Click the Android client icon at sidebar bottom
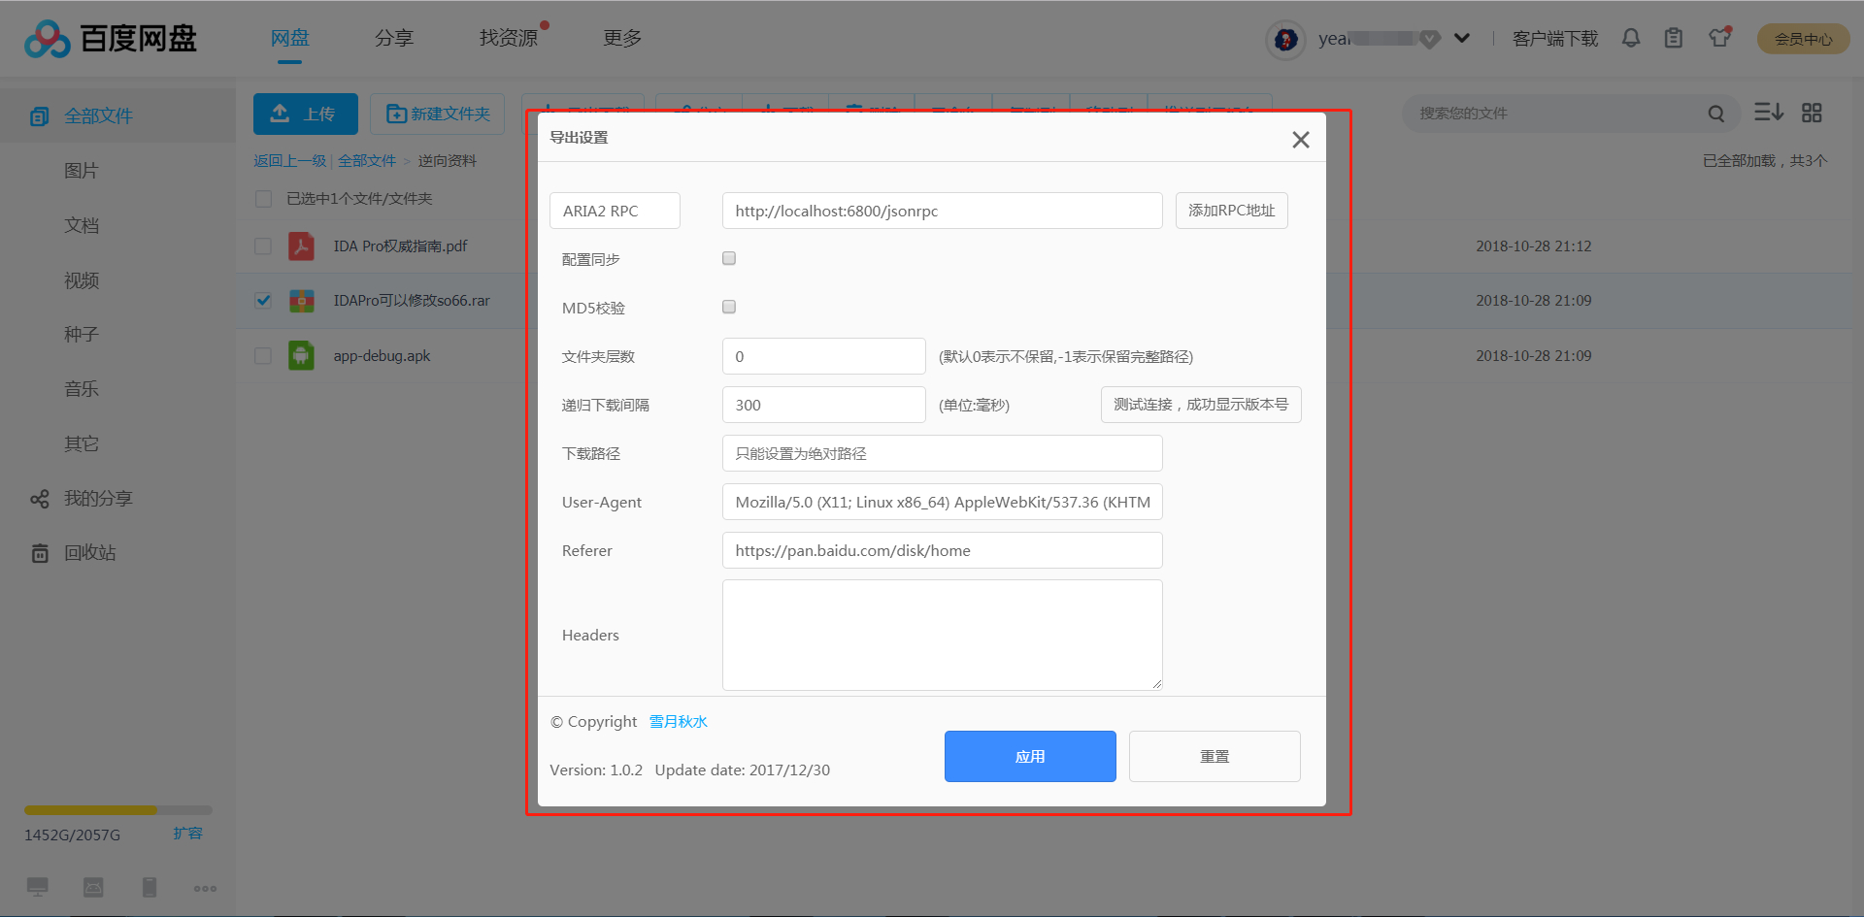Viewport: 1864px width, 917px height. click(x=93, y=887)
